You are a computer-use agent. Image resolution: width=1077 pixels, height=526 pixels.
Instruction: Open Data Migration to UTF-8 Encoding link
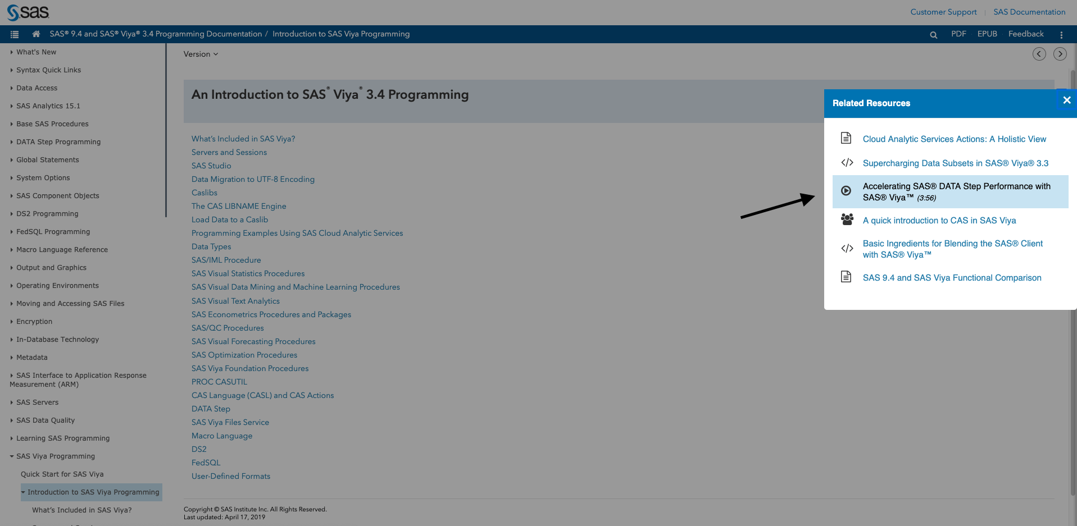(x=253, y=179)
